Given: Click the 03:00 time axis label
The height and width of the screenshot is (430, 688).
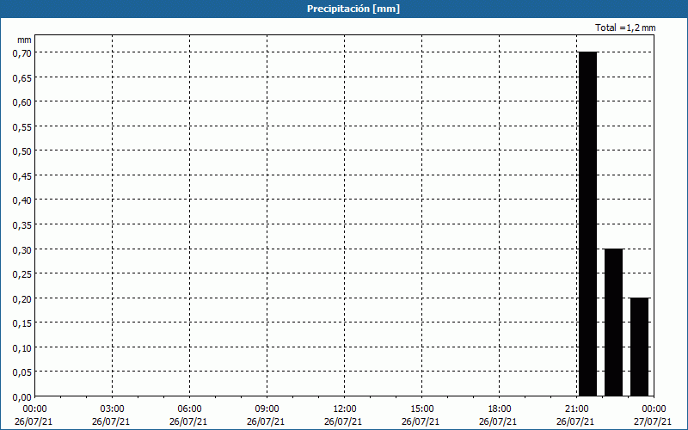Looking at the screenshot, I should [x=113, y=408].
